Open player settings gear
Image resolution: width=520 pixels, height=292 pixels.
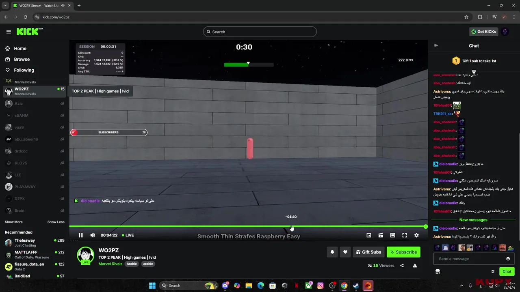click(x=416, y=235)
